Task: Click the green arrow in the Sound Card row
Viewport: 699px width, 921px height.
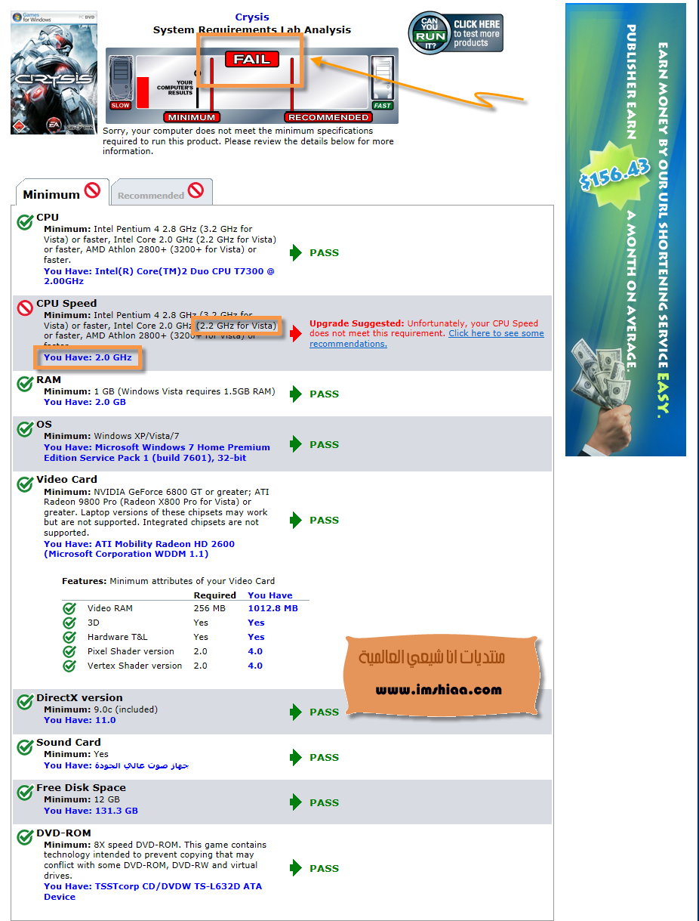Action: [x=296, y=757]
